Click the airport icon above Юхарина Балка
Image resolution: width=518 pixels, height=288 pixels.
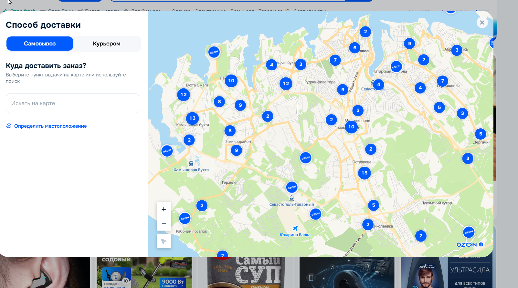click(x=295, y=228)
